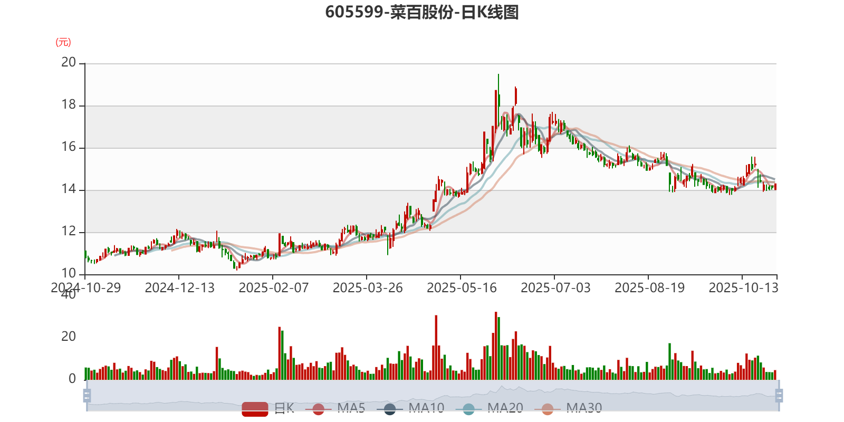Click the 2025-10-13 date label
This screenshot has height=422, width=844.
743,287
